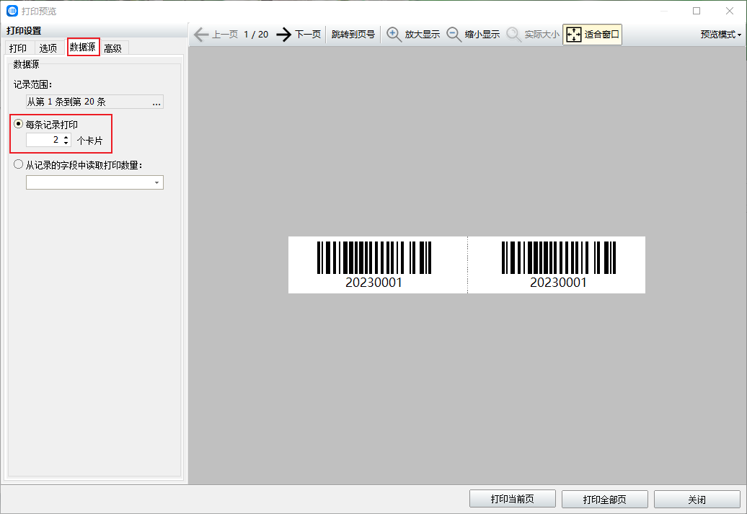Click the fit to window icon
This screenshot has height=514, width=747.
574,35
